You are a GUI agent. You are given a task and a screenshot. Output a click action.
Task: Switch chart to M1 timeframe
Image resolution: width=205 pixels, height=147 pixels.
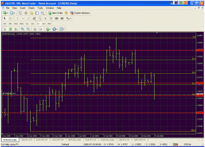pyautogui.click(x=5, y=24)
